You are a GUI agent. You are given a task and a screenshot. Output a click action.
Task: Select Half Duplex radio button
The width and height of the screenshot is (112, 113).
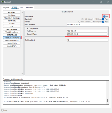click(79, 22)
